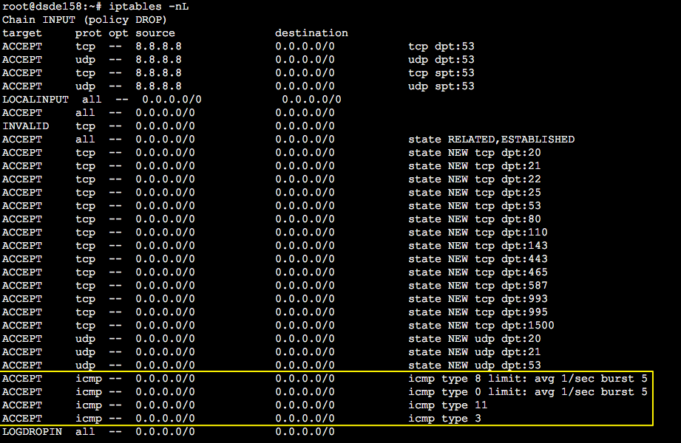Click 'state NEW tcp dpt:587'

(478, 286)
